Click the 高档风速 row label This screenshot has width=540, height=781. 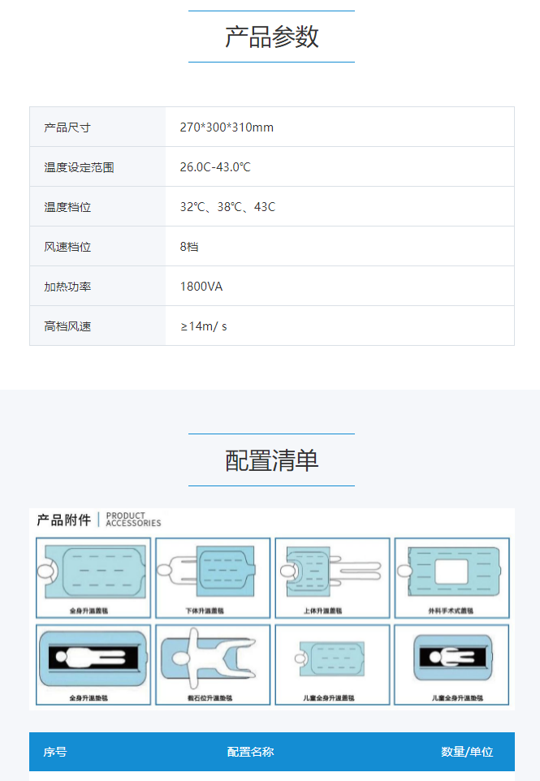67,326
